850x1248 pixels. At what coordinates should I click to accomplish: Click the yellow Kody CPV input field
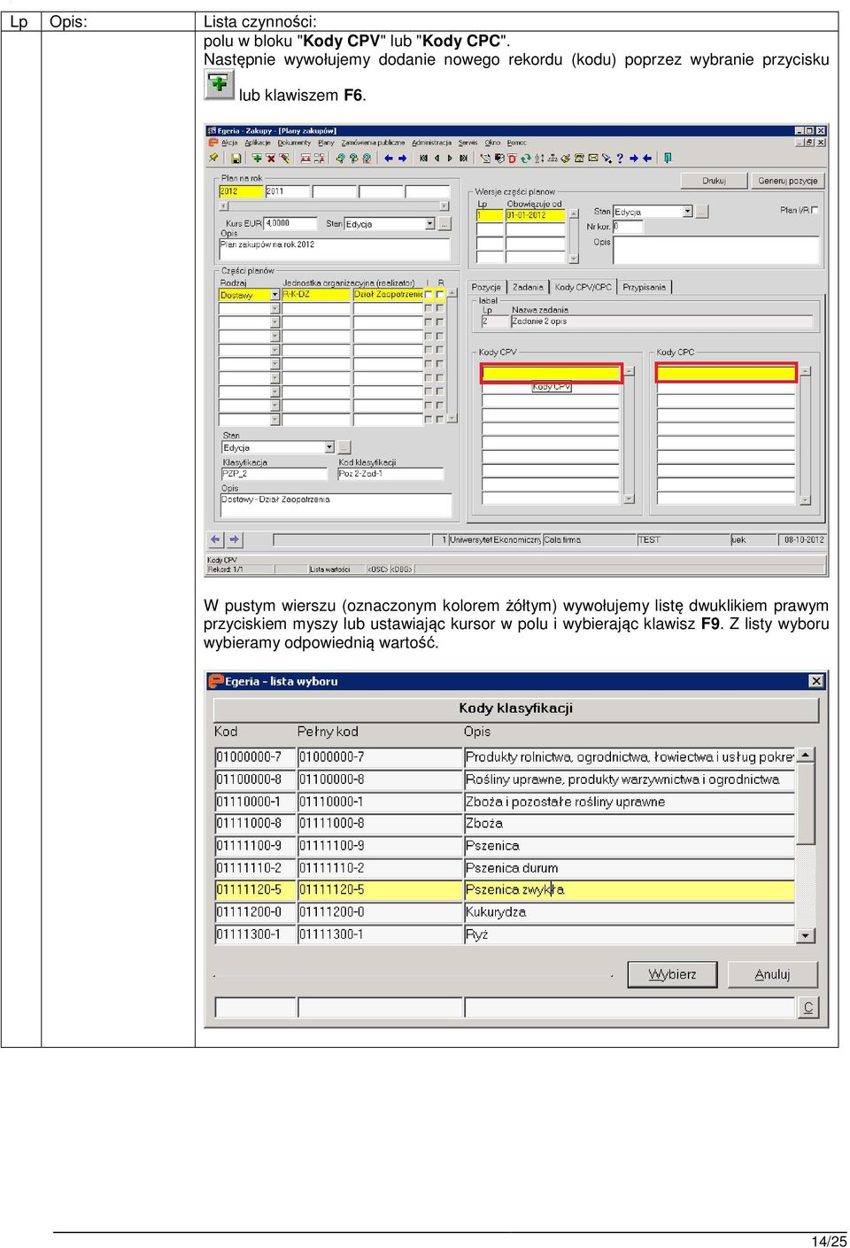[x=551, y=374]
